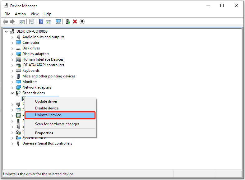Click the Back arrow toolbar icon

tap(5, 21)
